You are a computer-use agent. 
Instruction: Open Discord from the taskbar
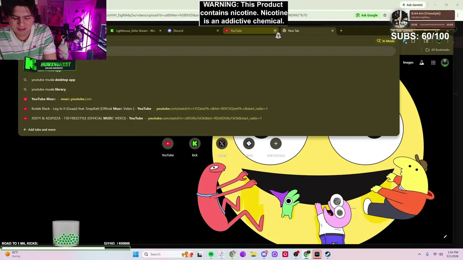264,254
